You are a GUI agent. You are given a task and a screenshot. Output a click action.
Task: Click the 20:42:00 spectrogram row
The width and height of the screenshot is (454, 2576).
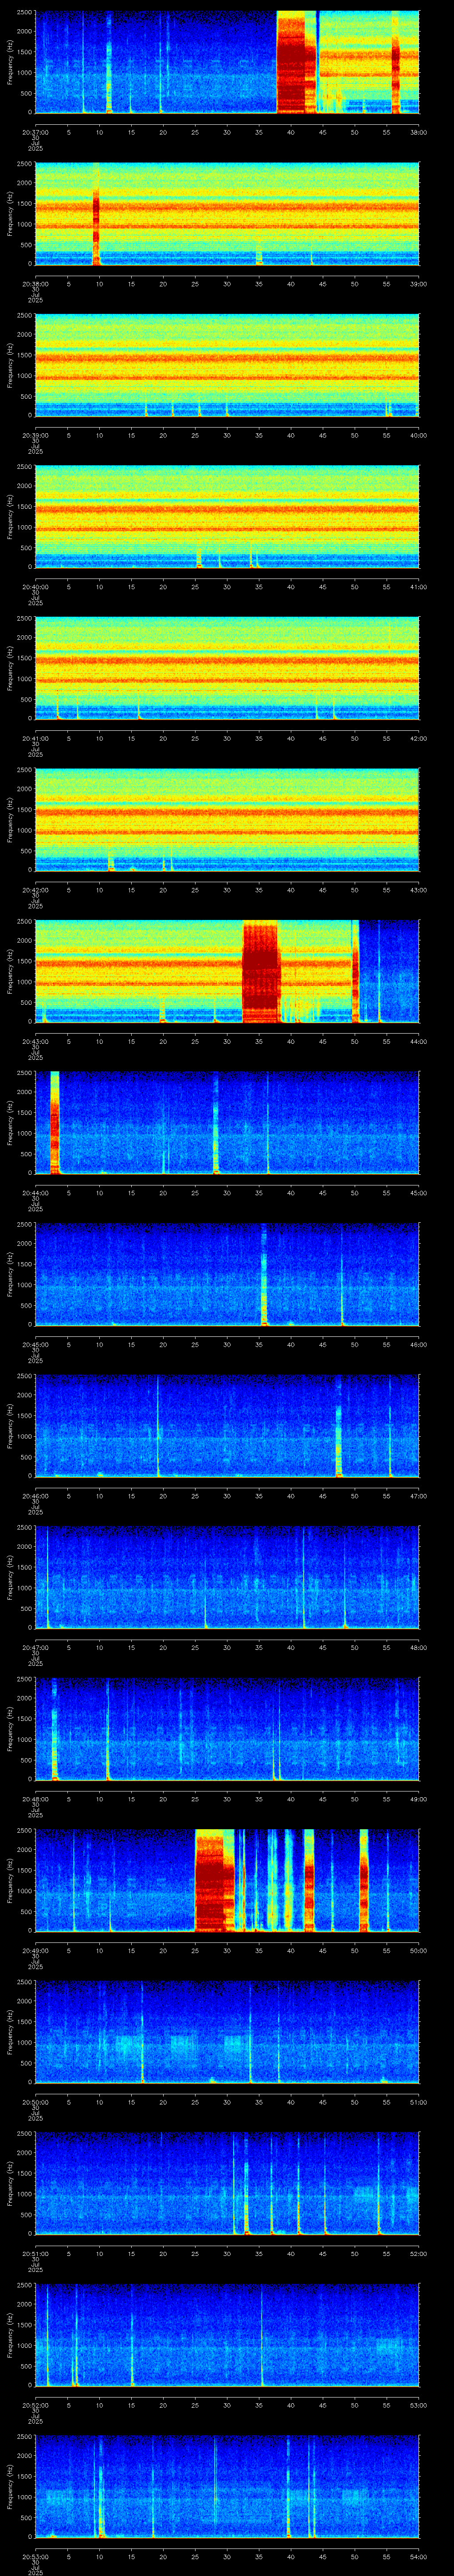[x=227, y=819]
